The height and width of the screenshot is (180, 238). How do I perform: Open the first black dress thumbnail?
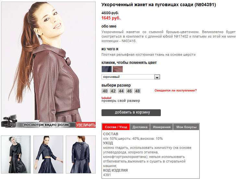pos(16,154)
